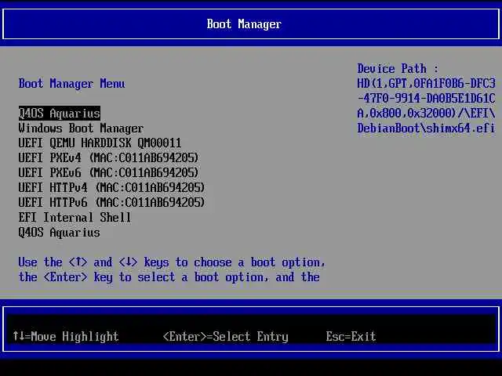The height and width of the screenshot is (376, 502).
Task: Select UEFI HTTPv4 boot option
Action: click(111, 188)
